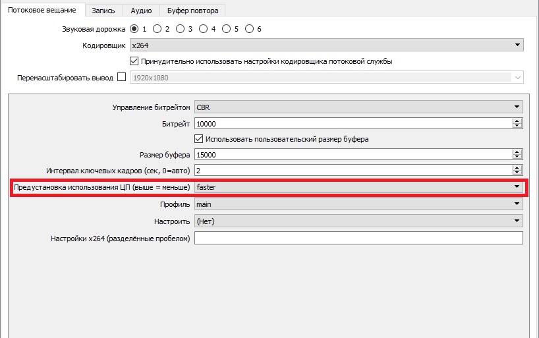Enable the Перемасштабировать вывод checkbox
Image resolution: width=539 pixels, height=338 pixels.
click(x=121, y=78)
